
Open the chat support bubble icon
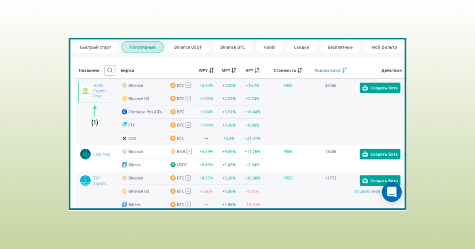(x=391, y=192)
